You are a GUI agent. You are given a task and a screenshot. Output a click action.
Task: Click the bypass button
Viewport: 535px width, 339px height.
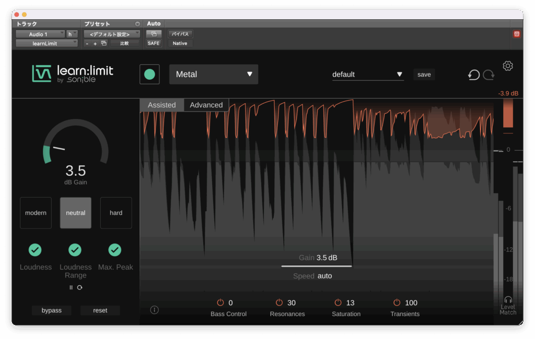(x=52, y=310)
